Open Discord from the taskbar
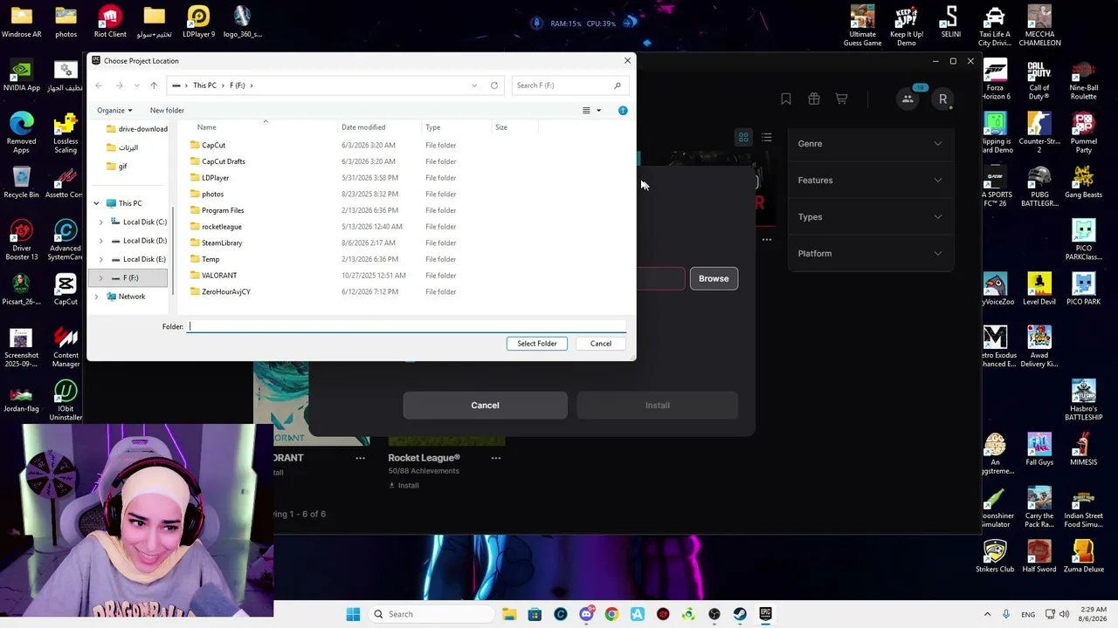 (x=586, y=615)
